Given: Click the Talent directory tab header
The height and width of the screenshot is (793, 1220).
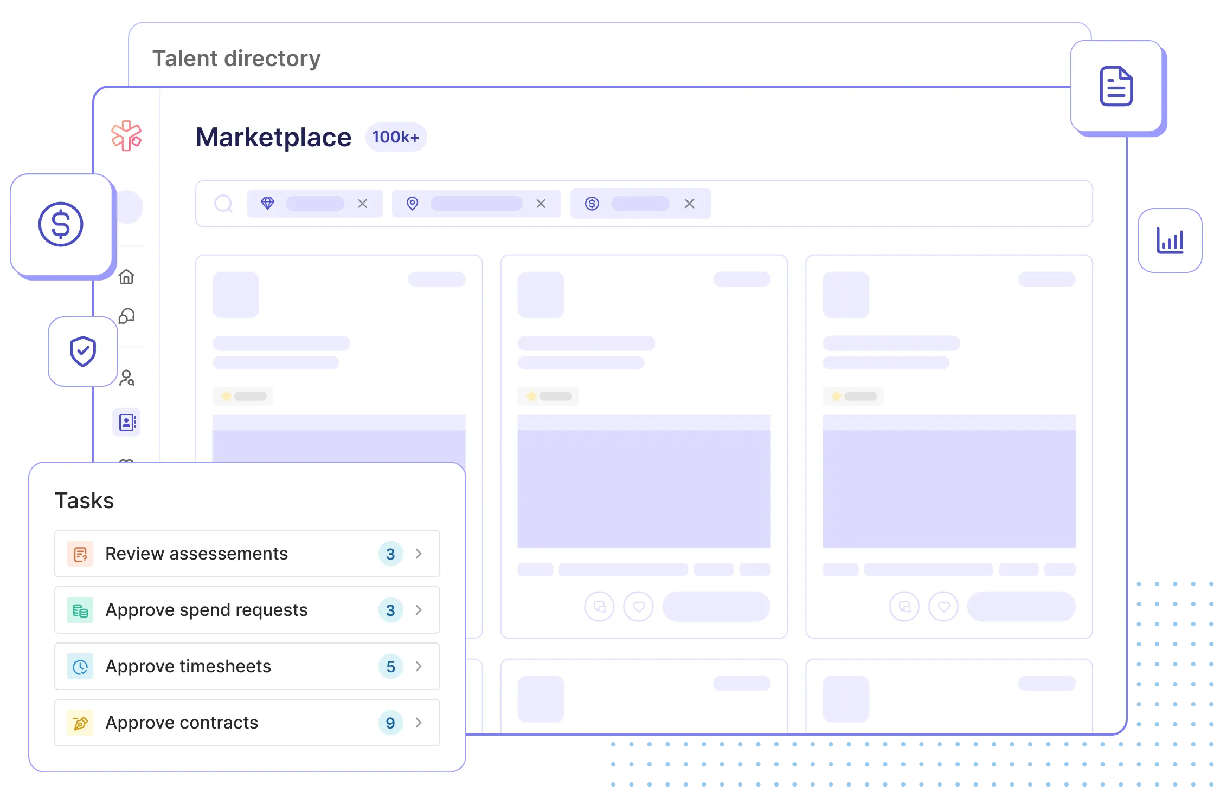Looking at the screenshot, I should tap(236, 58).
